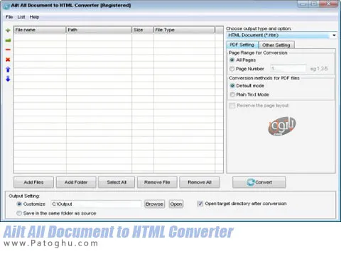Viewport: 341px width, 266px height.
Task: Open the List menu
Action: 21,17
